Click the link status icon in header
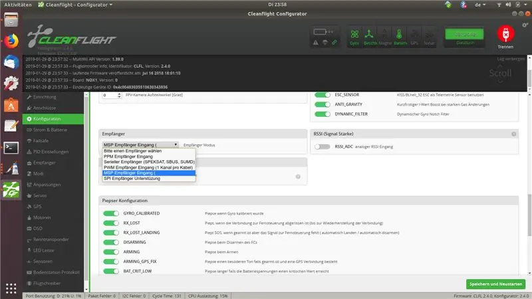 334,43
